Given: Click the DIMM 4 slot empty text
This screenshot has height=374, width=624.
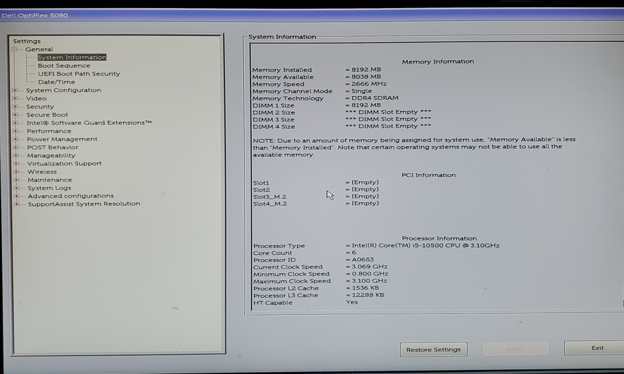Looking at the screenshot, I should [x=388, y=126].
